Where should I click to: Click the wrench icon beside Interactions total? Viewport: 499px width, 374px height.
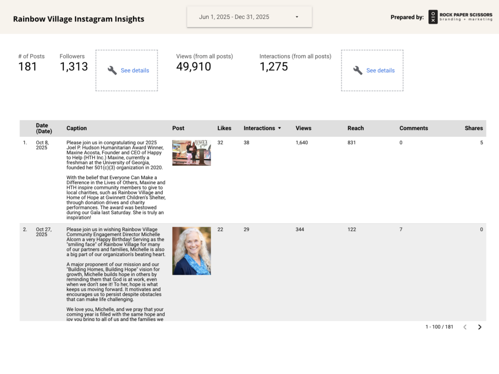tap(358, 71)
